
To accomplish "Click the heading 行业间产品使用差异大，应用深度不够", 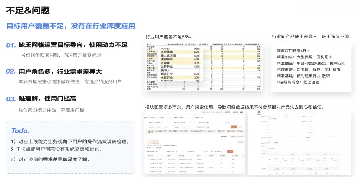I will click(310, 37).
